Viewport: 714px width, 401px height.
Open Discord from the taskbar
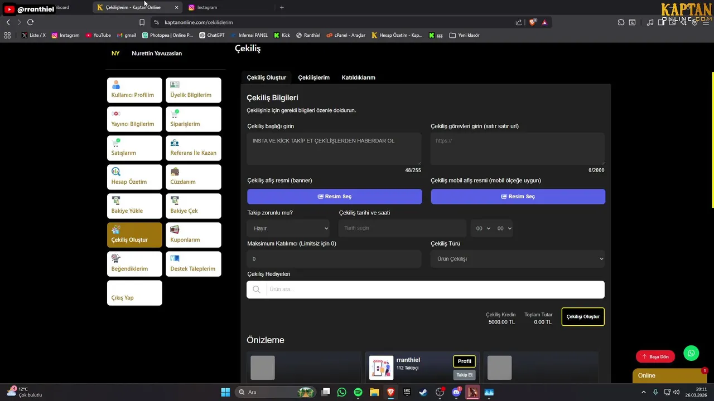pyautogui.click(x=456, y=392)
